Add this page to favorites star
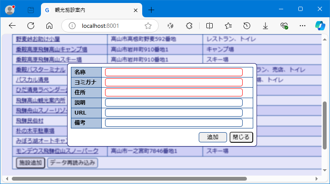 pyautogui.click(x=148, y=26)
